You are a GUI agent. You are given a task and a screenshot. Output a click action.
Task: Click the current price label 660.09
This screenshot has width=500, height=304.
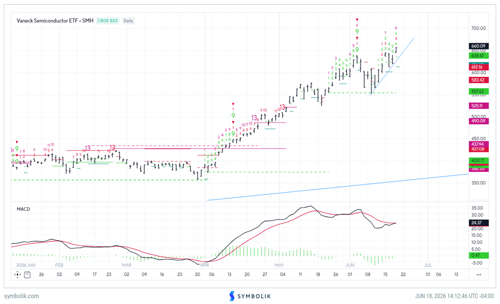click(479, 46)
